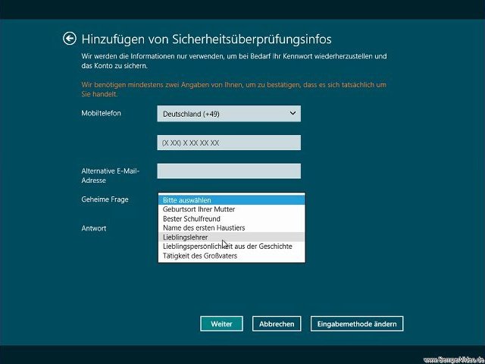Select 'Lieblingspersönlichkeit aus der Geschichte' option
This screenshot has height=364, width=485.
pos(231,246)
